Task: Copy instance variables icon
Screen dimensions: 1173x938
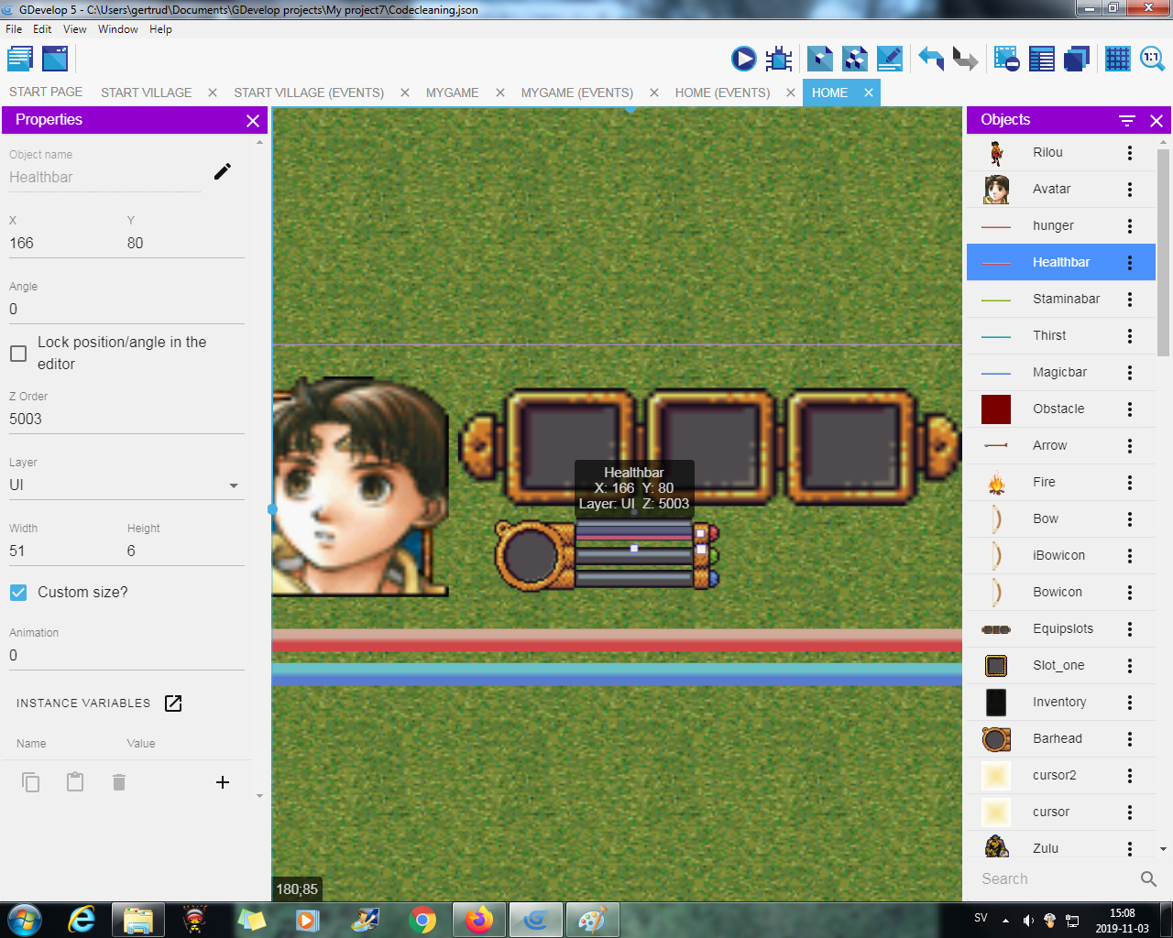Action: coord(31,782)
